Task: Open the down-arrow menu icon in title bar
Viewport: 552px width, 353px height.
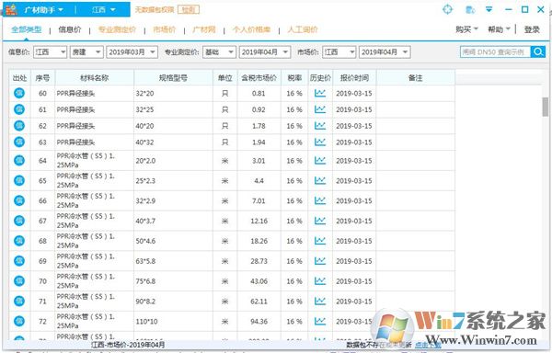Action: 489,9
